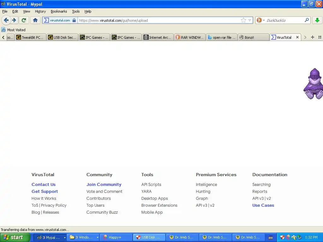Image resolution: width=323 pixels, height=242 pixels.
Task: Open the Use Cases link
Action: click(x=263, y=205)
